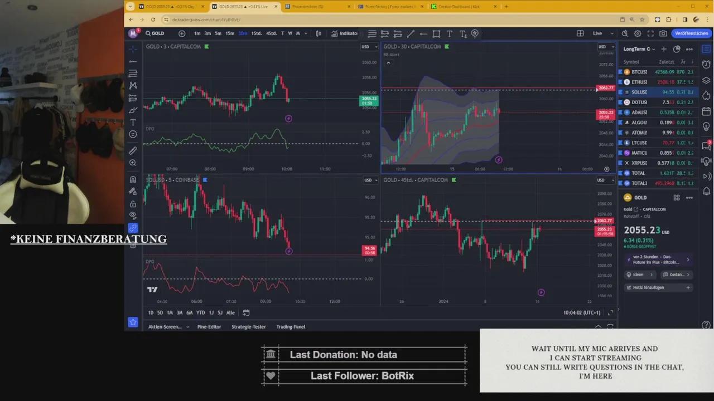Switch to the Pine-Editor tab

[x=209, y=327]
